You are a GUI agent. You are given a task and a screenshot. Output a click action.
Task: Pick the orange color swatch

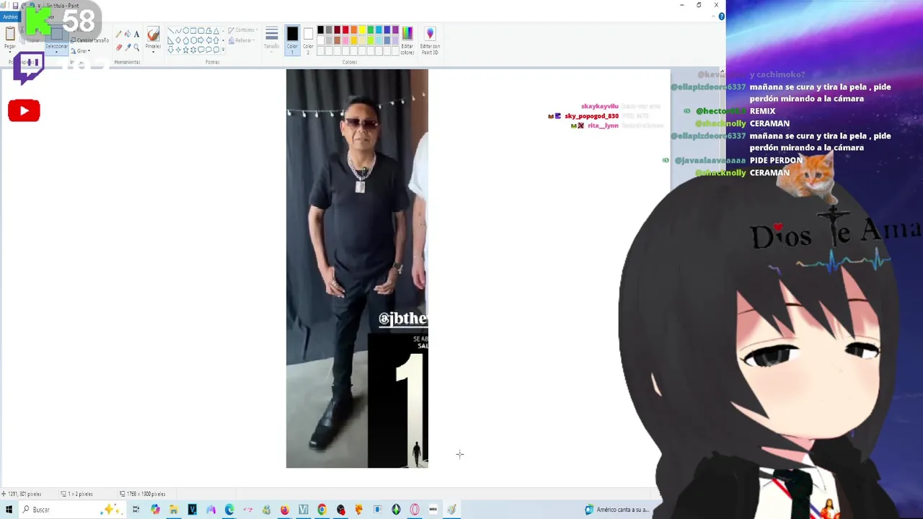pos(354,30)
